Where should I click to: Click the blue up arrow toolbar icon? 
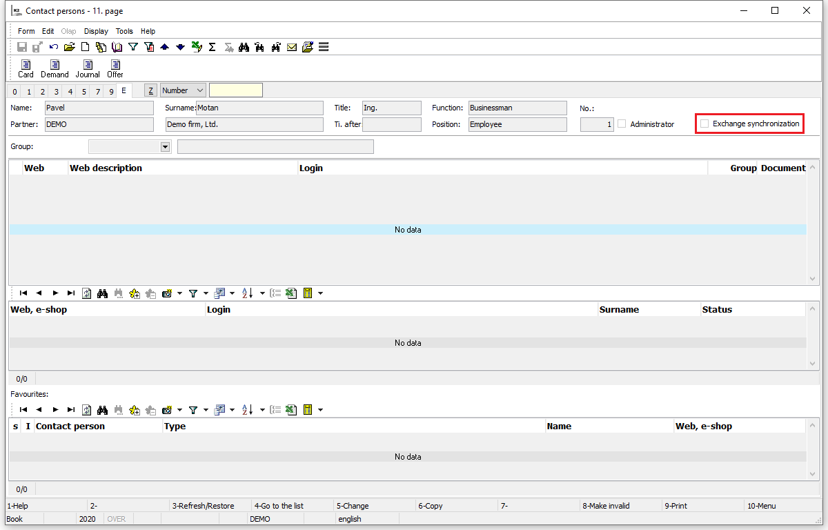pos(164,47)
